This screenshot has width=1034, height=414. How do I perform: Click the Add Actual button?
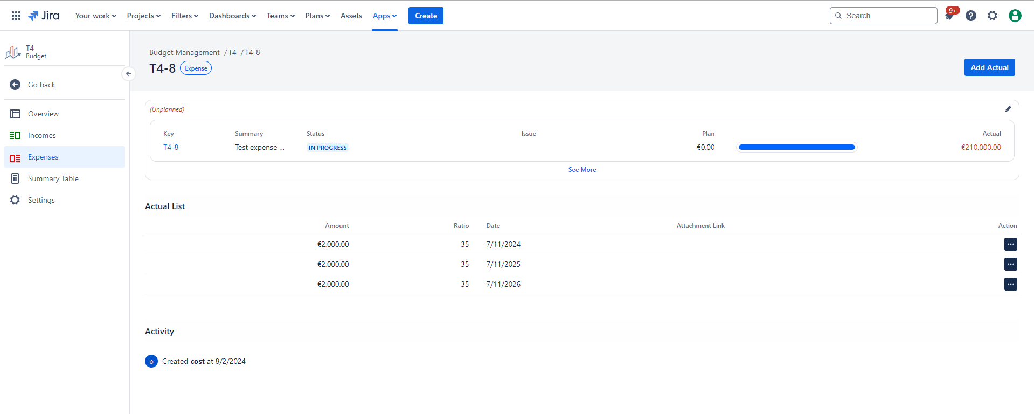989,67
